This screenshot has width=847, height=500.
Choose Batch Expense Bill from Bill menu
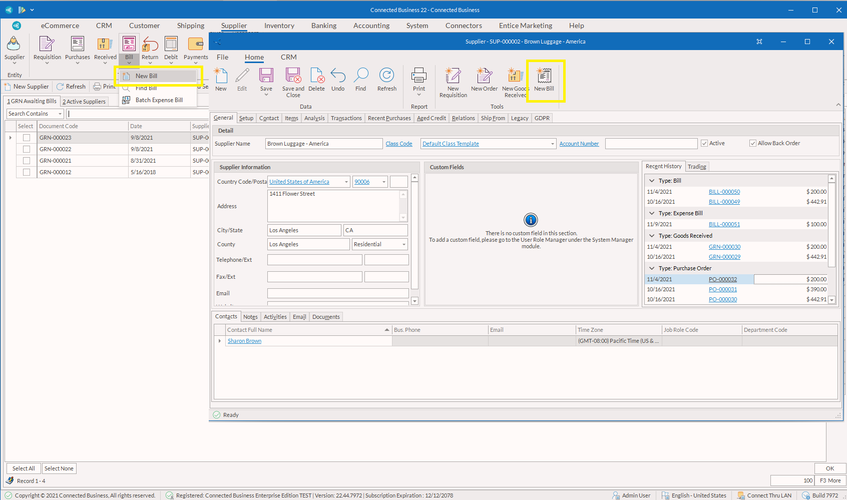click(x=159, y=100)
